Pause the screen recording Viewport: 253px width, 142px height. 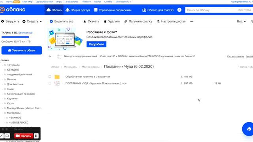36,136
